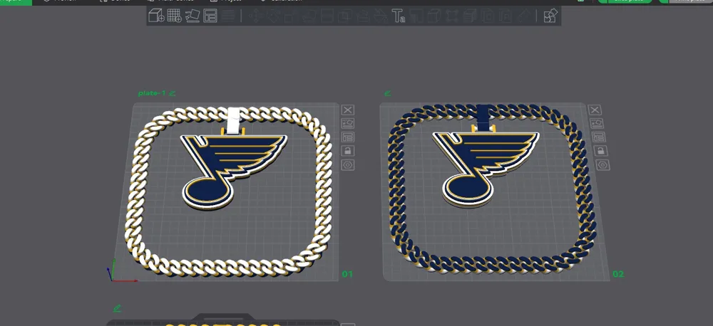Click the Add plate grid icon
This screenshot has width=713, height=326.
tap(174, 16)
